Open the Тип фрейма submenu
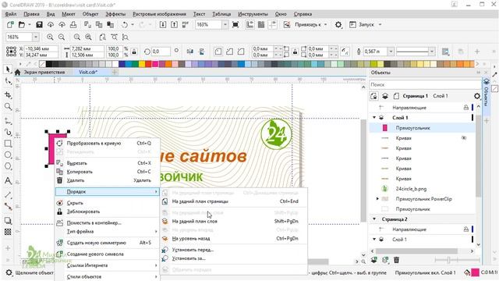This screenshot has width=499, height=281. tap(107, 231)
